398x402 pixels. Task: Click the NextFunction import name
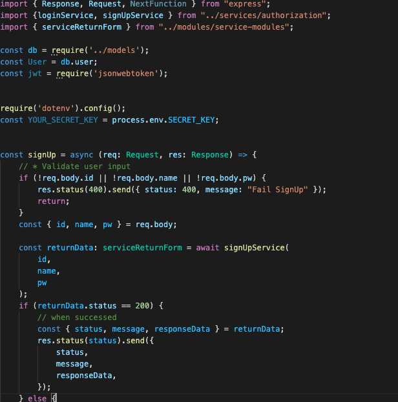coord(158,4)
